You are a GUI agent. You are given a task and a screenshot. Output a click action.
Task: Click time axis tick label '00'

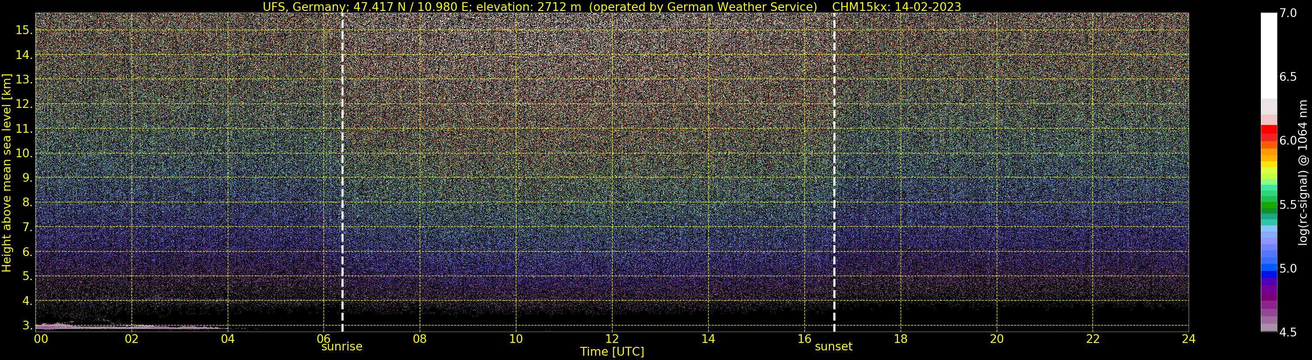click(x=41, y=339)
